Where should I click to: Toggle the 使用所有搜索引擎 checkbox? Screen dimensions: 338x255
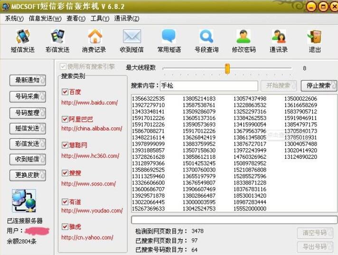(63, 66)
